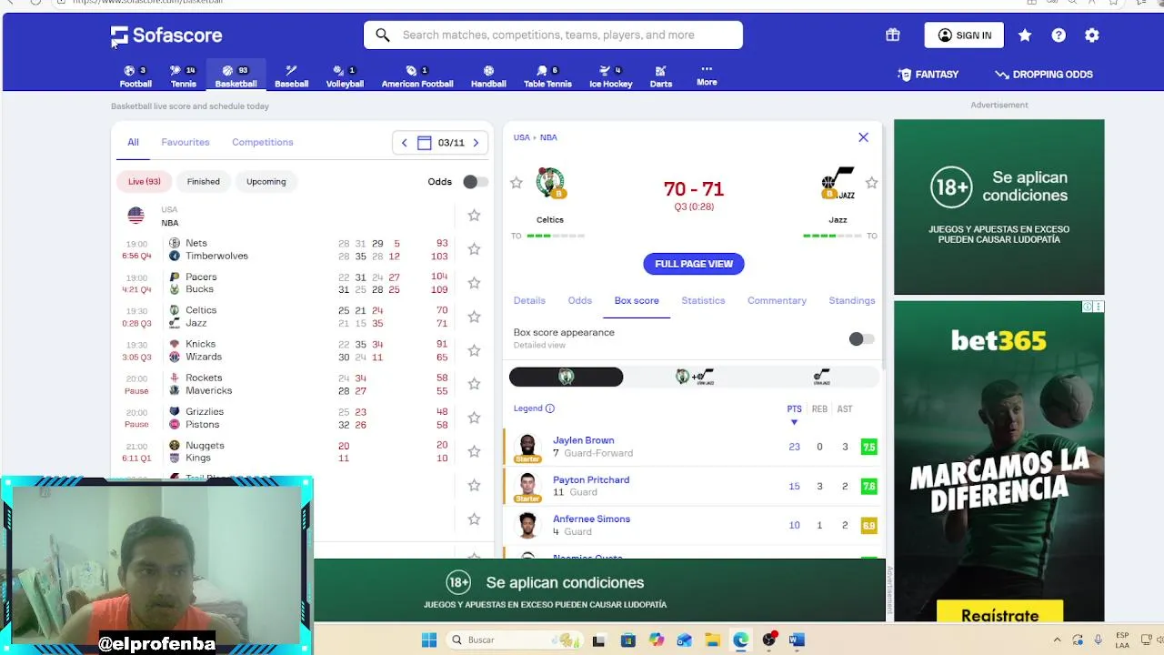This screenshot has height=655, width=1164.
Task: Open the Sofascore home logo
Action: [166, 35]
